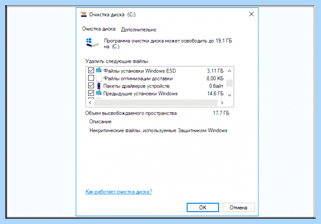Click the page icon beside Файлы оптимизации доставки
The image size is (321, 224).
pyautogui.click(x=99, y=78)
